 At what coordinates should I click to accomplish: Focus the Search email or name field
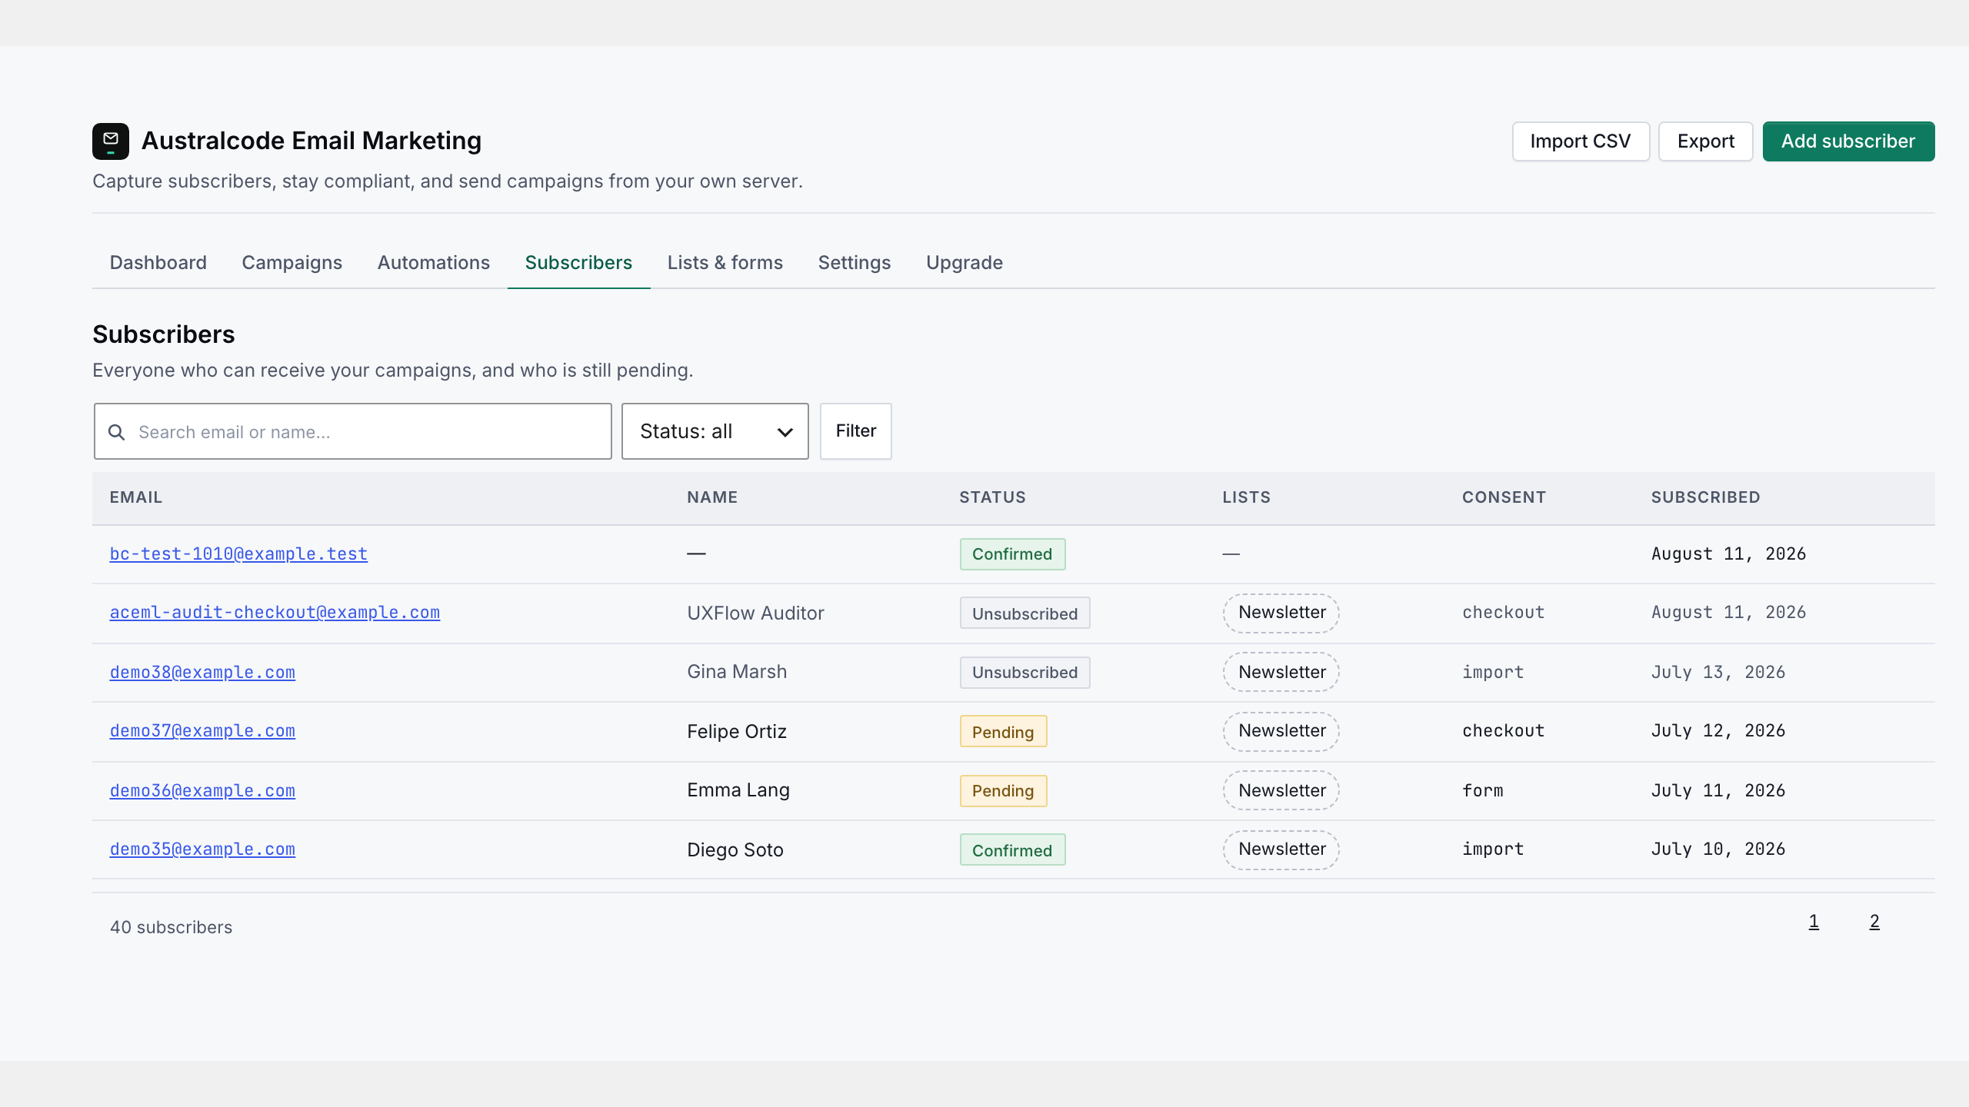[353, 431]
